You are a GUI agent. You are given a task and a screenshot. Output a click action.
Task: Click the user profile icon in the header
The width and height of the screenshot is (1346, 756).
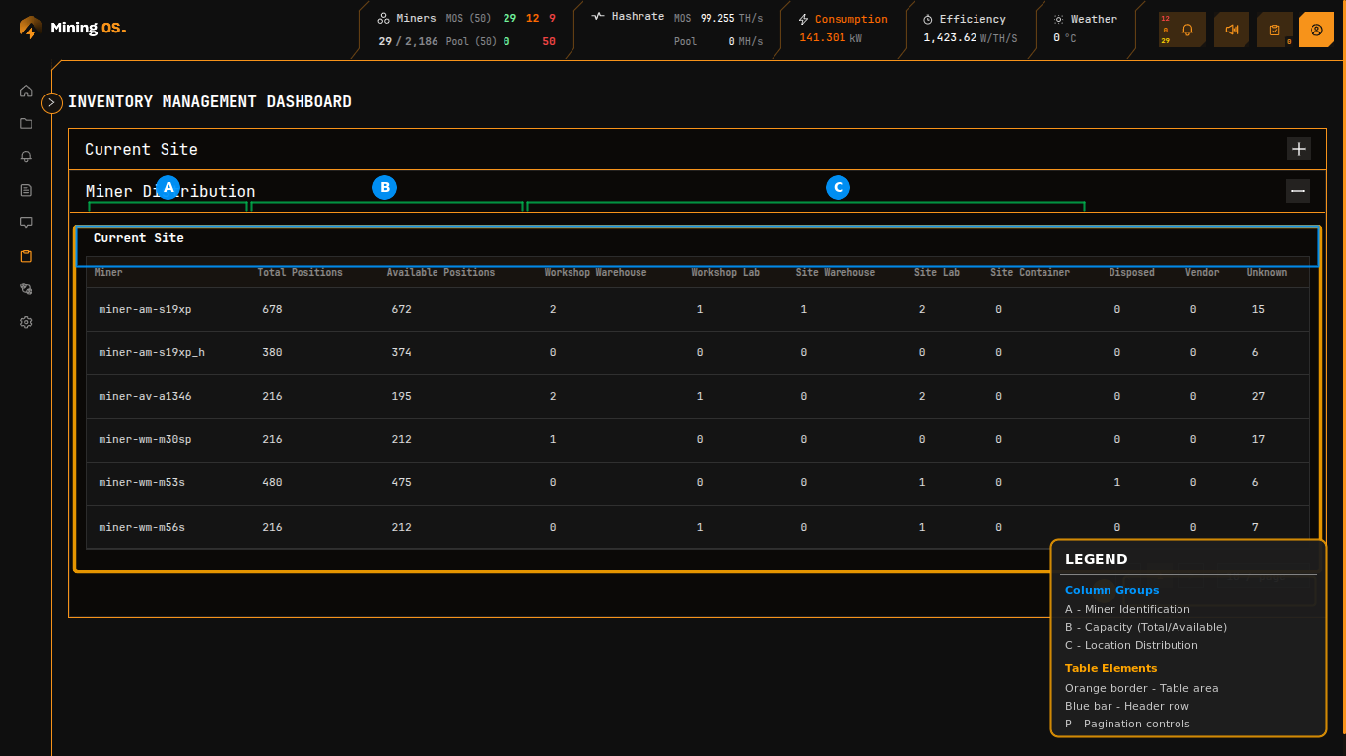(1315, 30)
